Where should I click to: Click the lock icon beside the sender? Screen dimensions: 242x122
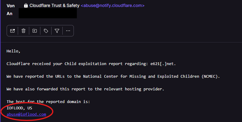click(x=26, y=5)
